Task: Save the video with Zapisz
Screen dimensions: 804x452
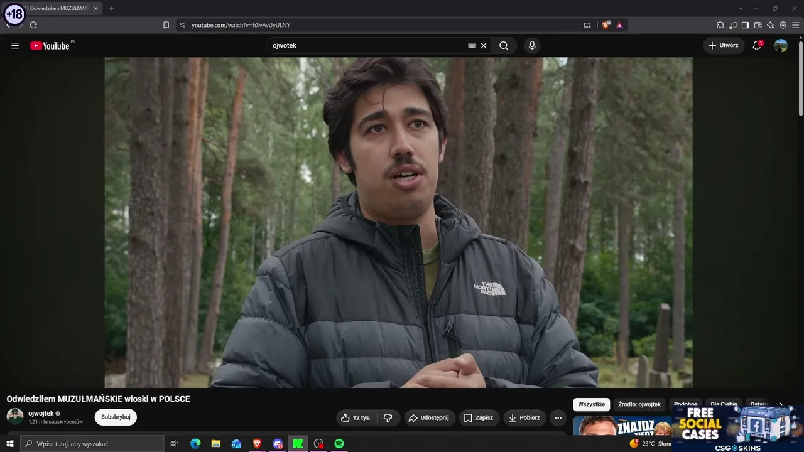Action: 479,417
